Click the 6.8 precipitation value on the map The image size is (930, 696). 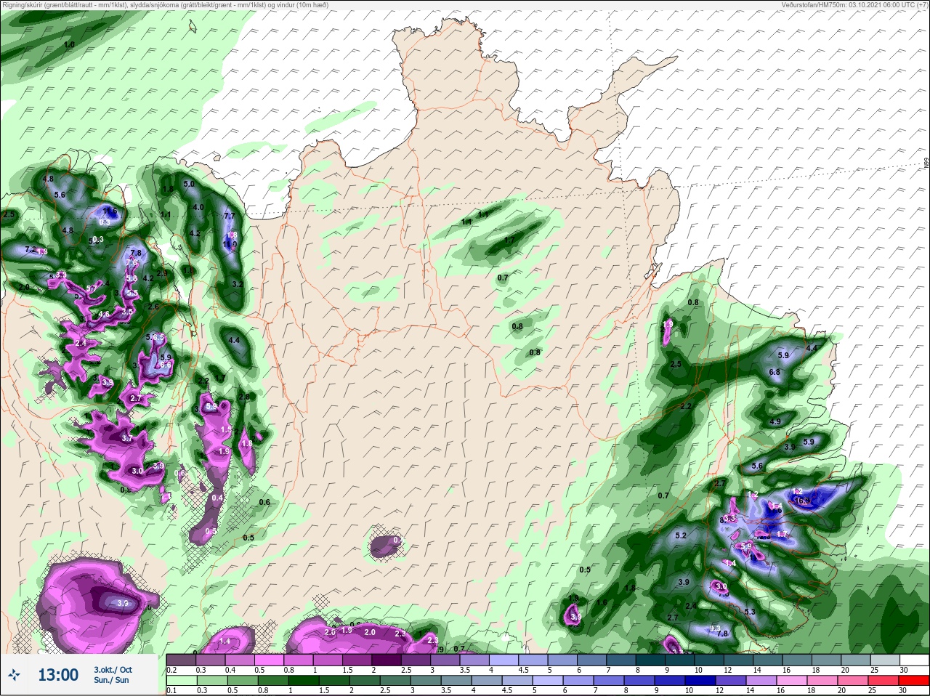(775, 372)
